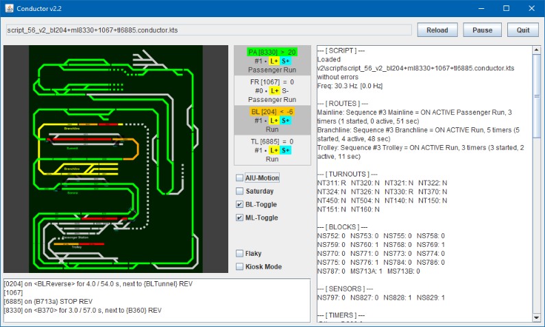Uncheck the BL-Toggle option
Image resolution: width=545 pixels, height=327 pixels.
239,205
